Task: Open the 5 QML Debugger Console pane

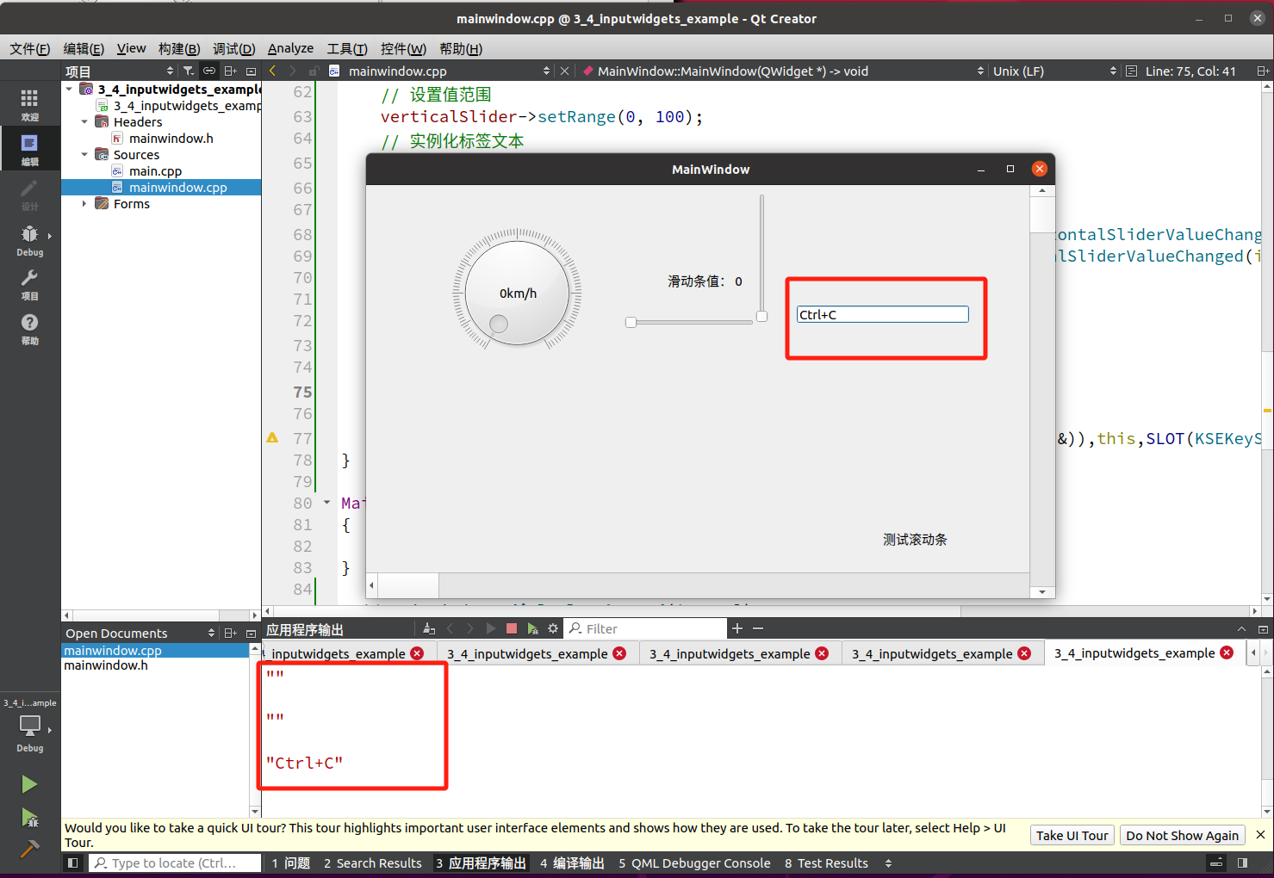Action: click(x=694, y=863)
